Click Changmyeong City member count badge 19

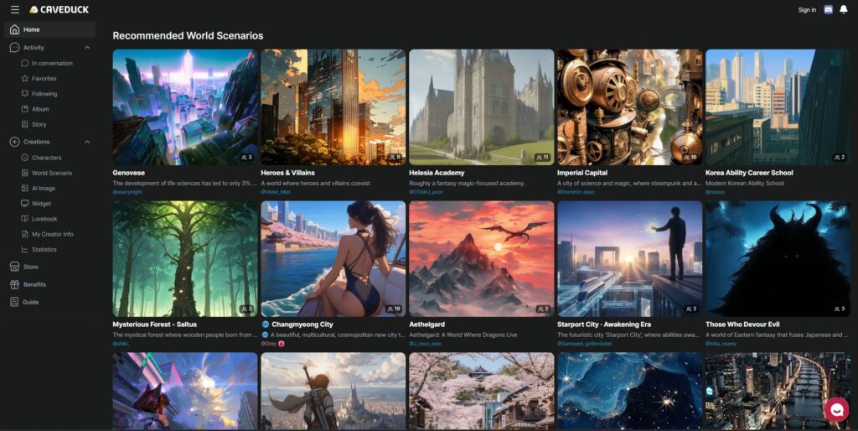(x=394, y=309)
